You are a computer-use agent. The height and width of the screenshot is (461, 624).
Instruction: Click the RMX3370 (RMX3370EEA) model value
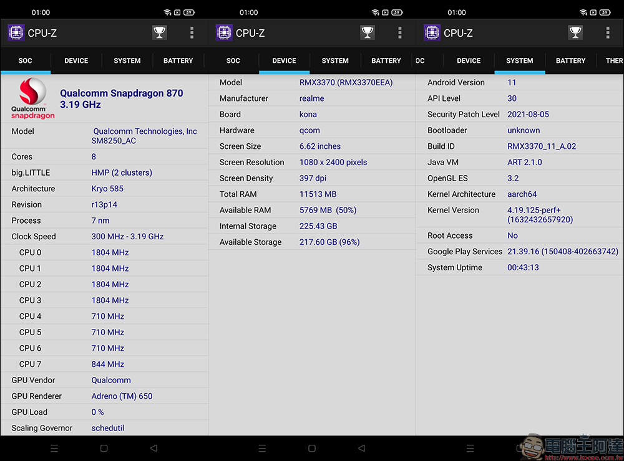coord(346,82)
